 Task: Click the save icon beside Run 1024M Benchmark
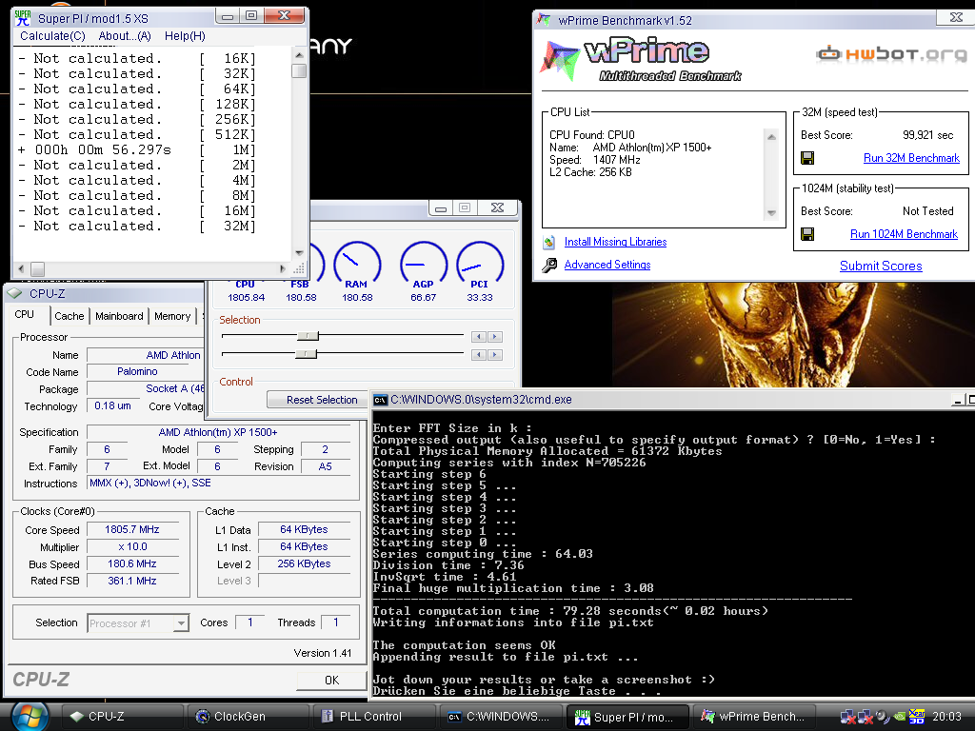(807, 234)
